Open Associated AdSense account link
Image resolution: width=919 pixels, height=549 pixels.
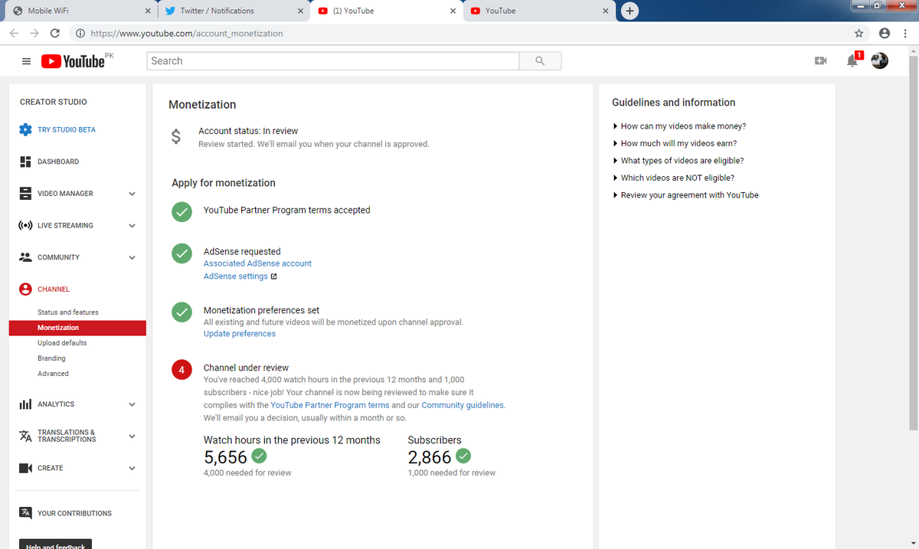coord(257,263)
